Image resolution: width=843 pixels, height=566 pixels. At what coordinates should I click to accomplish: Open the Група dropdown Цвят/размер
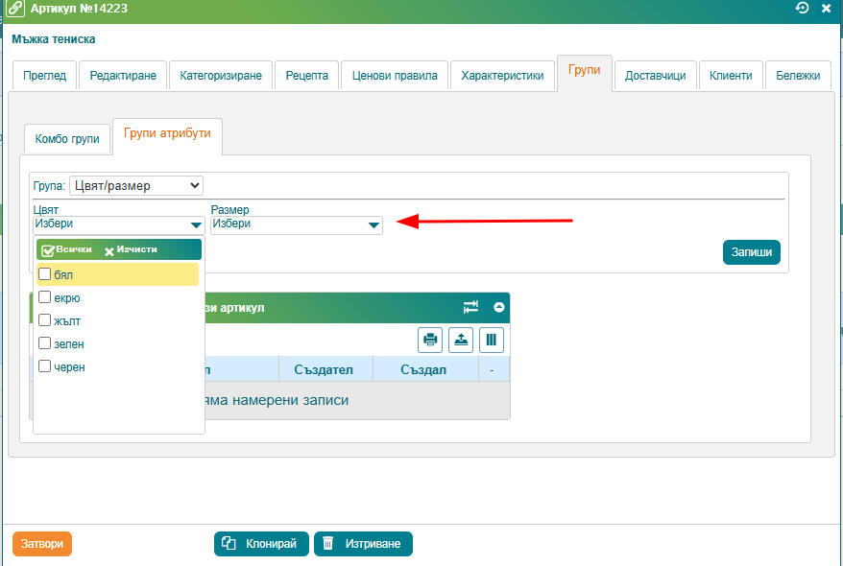[x=136, y=186]
